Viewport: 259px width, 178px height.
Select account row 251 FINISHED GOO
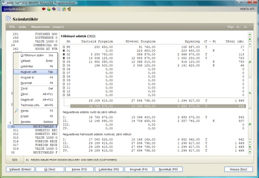(x=33, y=34)
